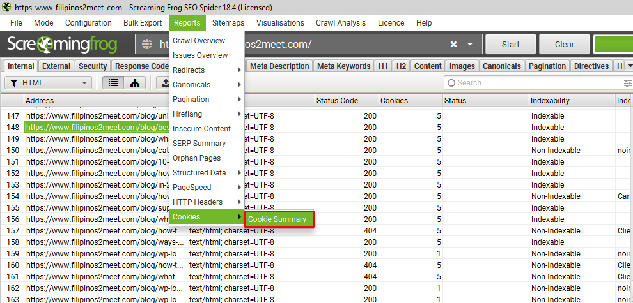Viewport: 633px width, 303px height.
Task: Sort by the Status Code column header
Action: pyautogui.click(x=347, y=101)
